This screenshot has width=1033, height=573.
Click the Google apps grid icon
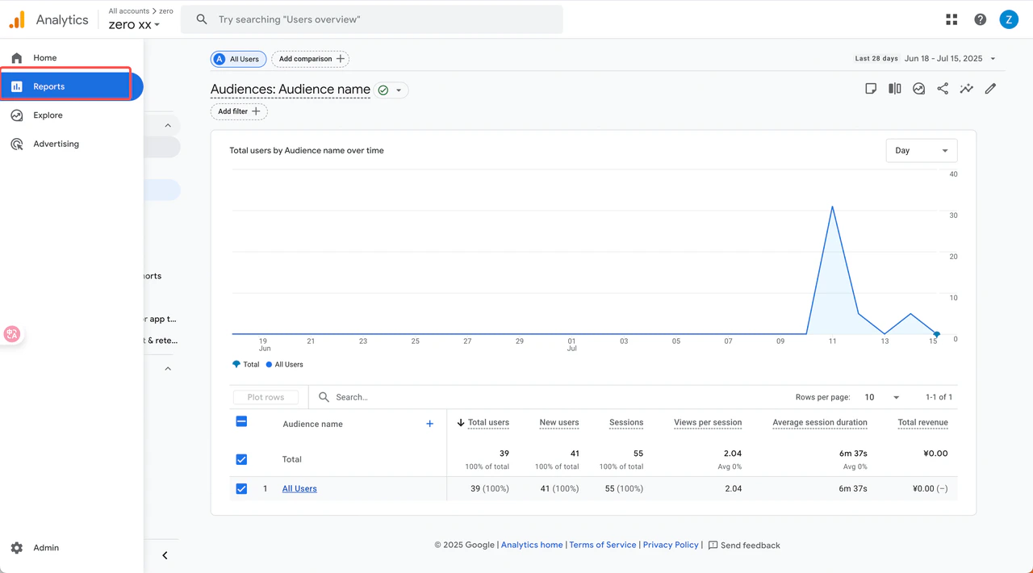(951, 19)
